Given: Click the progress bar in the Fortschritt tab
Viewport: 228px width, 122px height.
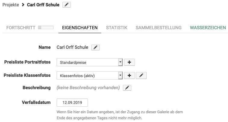Looking at the screenshot, I should point(46,28).
